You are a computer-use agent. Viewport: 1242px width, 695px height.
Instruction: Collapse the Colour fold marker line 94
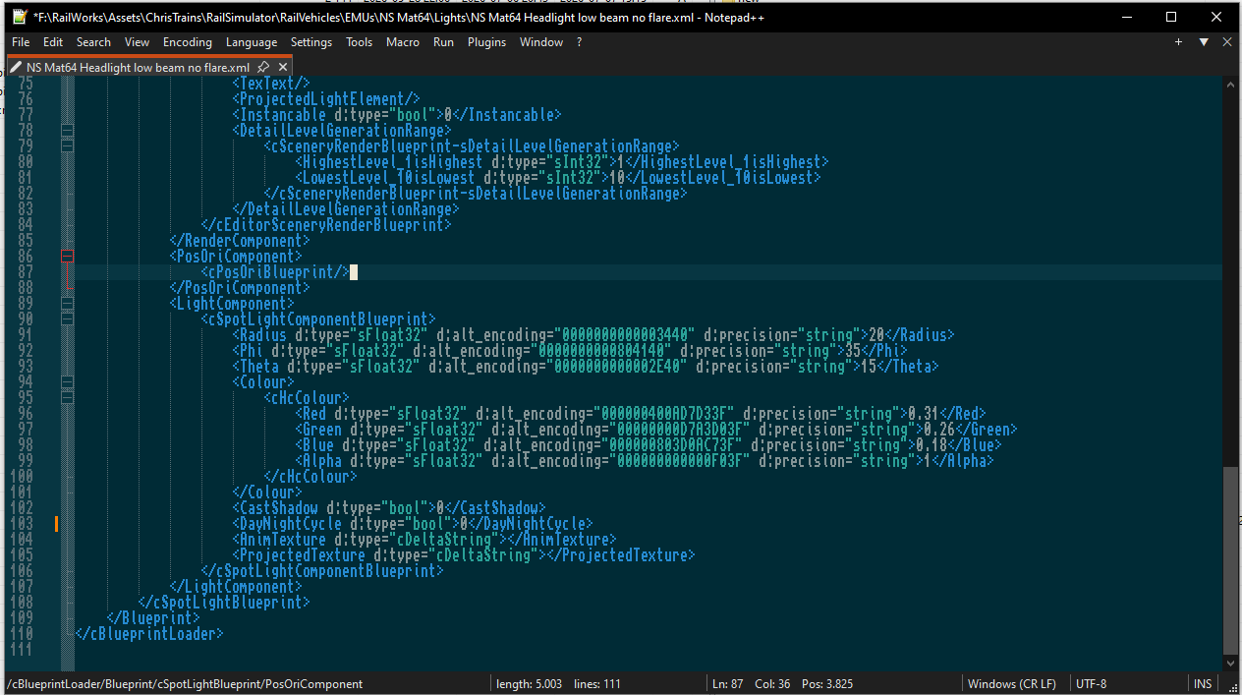point(67,382)
